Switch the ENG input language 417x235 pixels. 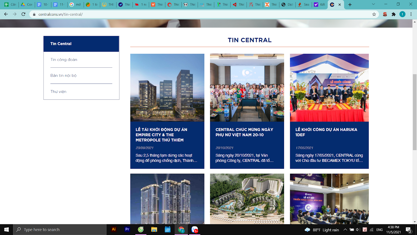click(x=379, y=230)
